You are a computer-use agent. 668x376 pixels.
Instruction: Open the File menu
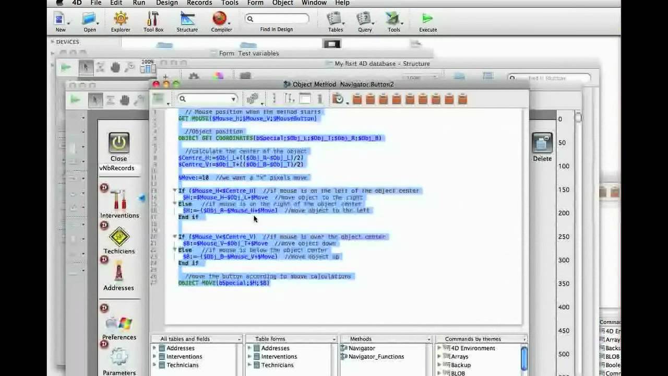(x=96, y=3)
